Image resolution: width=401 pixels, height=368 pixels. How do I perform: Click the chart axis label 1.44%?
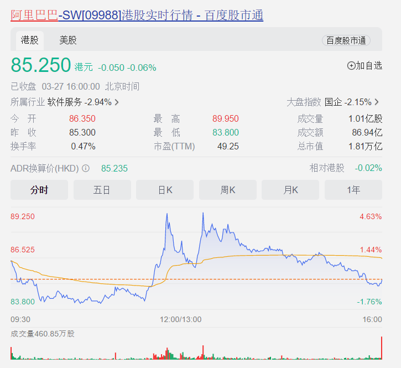coord(371,250)
